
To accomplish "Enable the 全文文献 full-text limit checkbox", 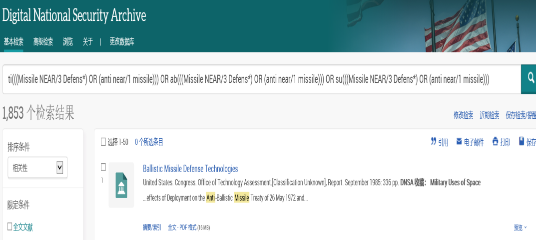I will tap(9, 227).
